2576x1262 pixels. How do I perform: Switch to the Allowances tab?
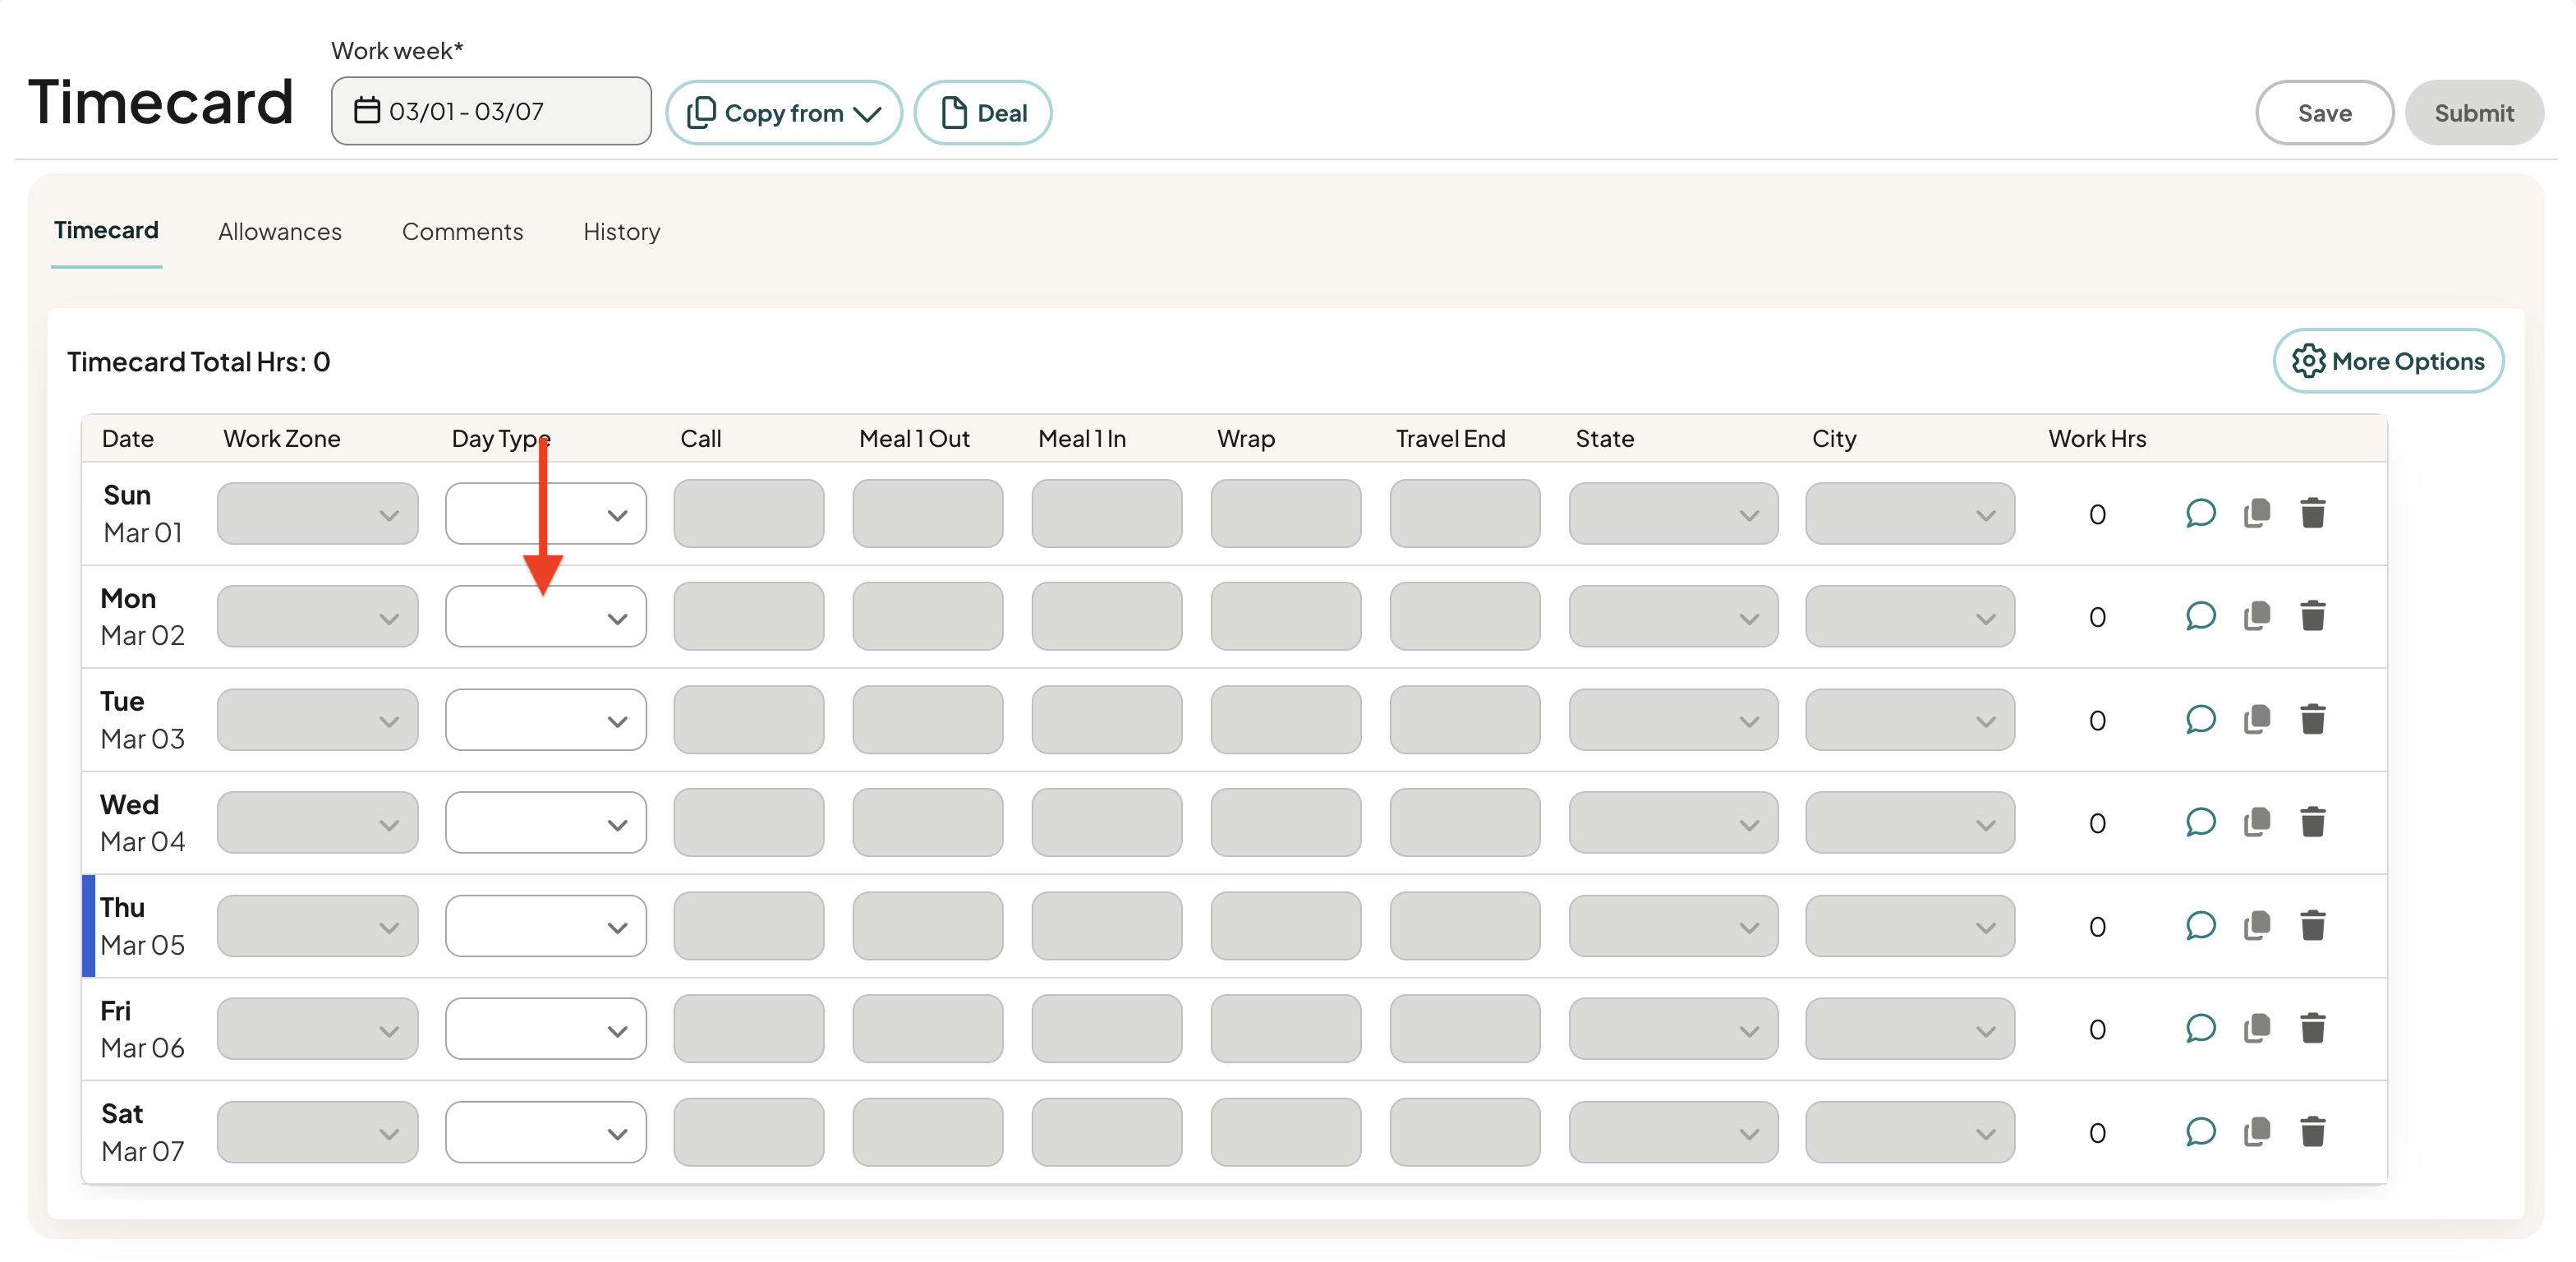tap(280, 232)
